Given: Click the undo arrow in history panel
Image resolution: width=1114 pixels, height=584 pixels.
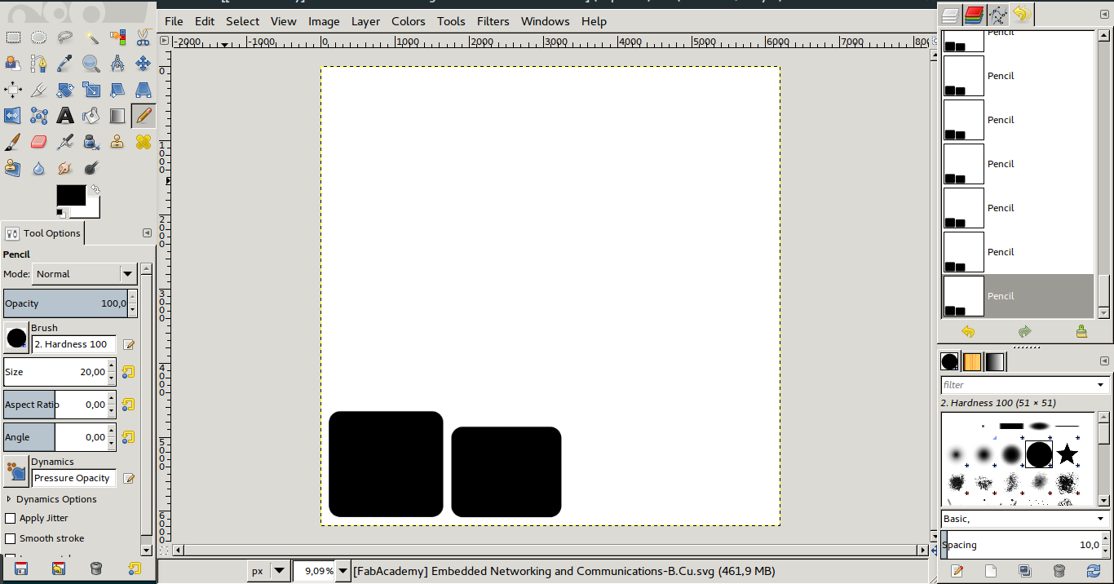Looking at the screenshot, I should pos(968,331).
